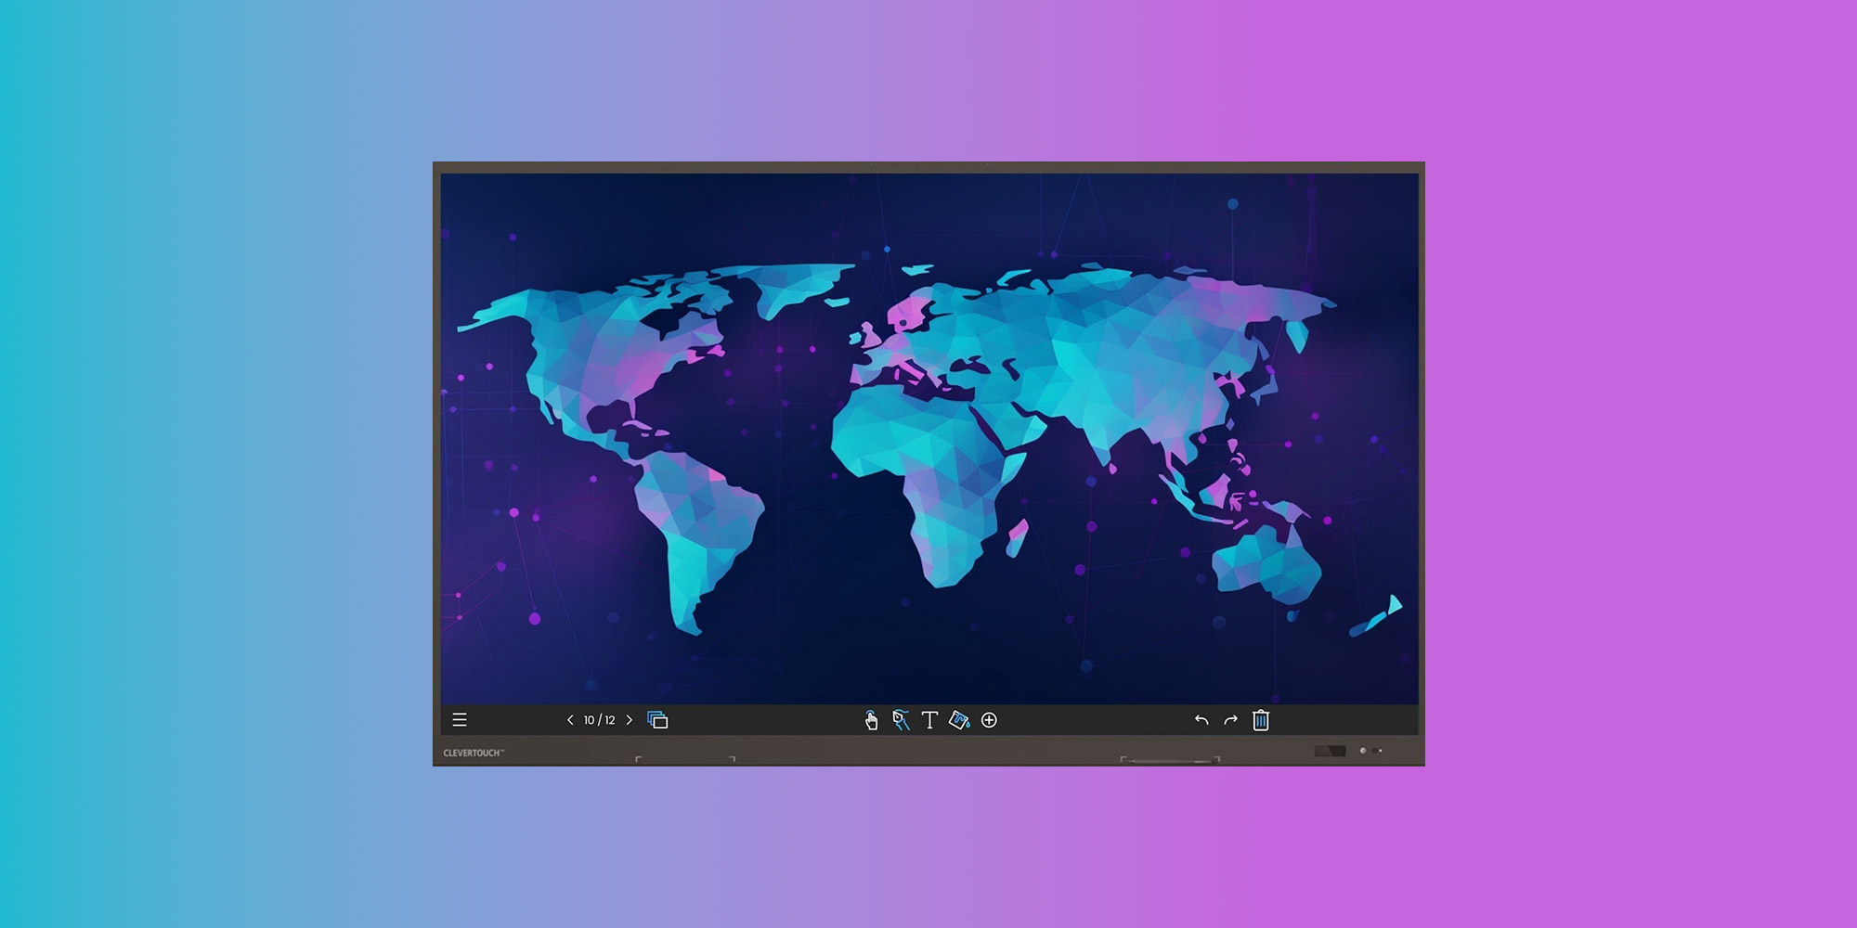Choose the Text tool
The height and width of the screenshot is (928, 1857).
[929, 720]
